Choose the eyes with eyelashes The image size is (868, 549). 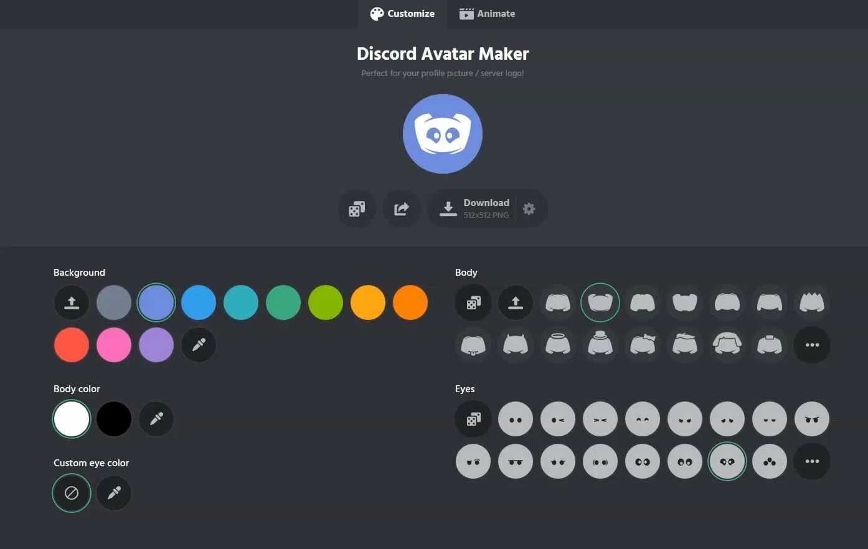(x=558, y=461)
